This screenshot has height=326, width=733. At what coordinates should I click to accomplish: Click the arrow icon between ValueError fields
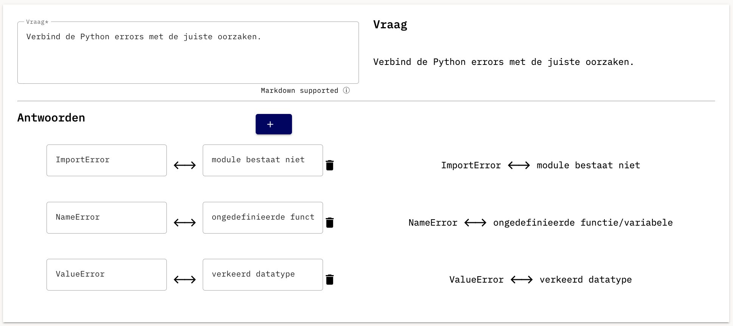185,280
